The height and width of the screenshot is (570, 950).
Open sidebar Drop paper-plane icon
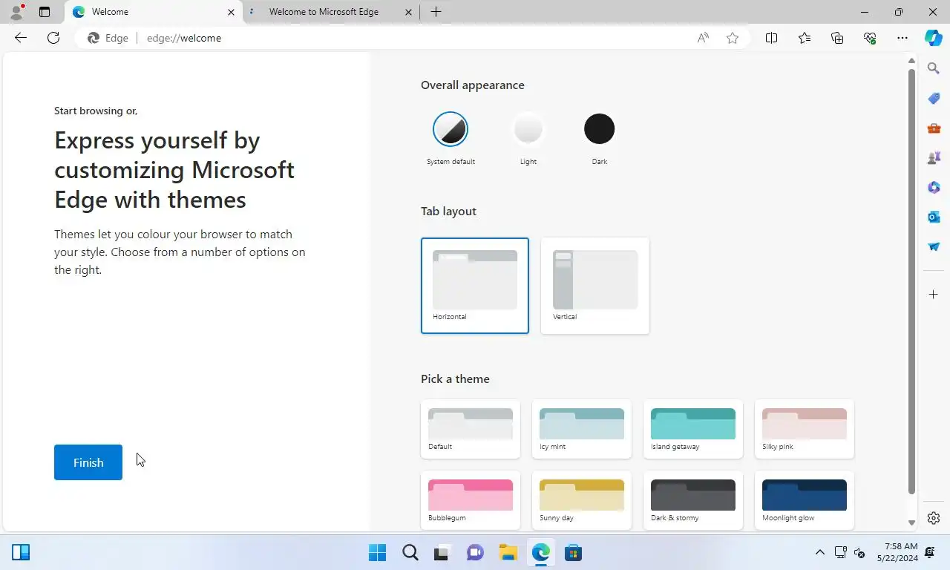coord(934,246)
